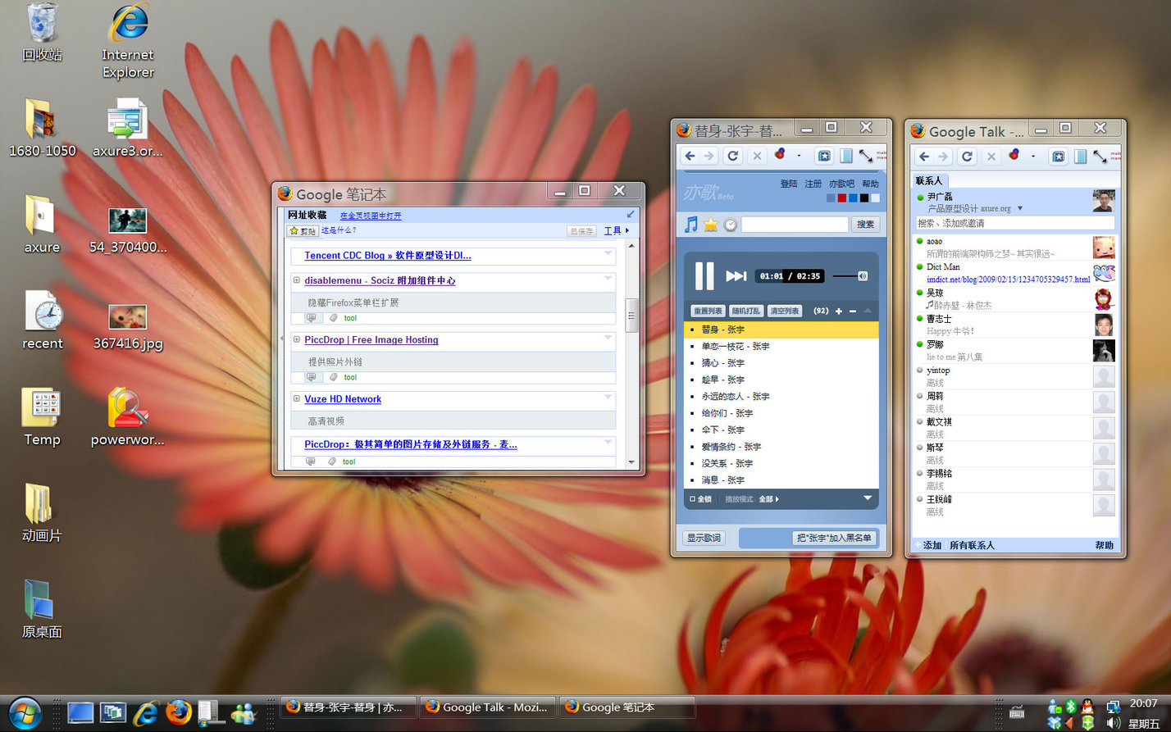Open the 在全页视图中打开 link in Google 笔记本
1171x732 pixels.
[x=371, y=216]
